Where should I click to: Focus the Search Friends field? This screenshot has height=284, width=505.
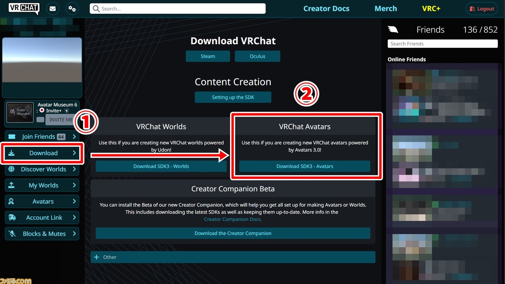coord(442,44)
